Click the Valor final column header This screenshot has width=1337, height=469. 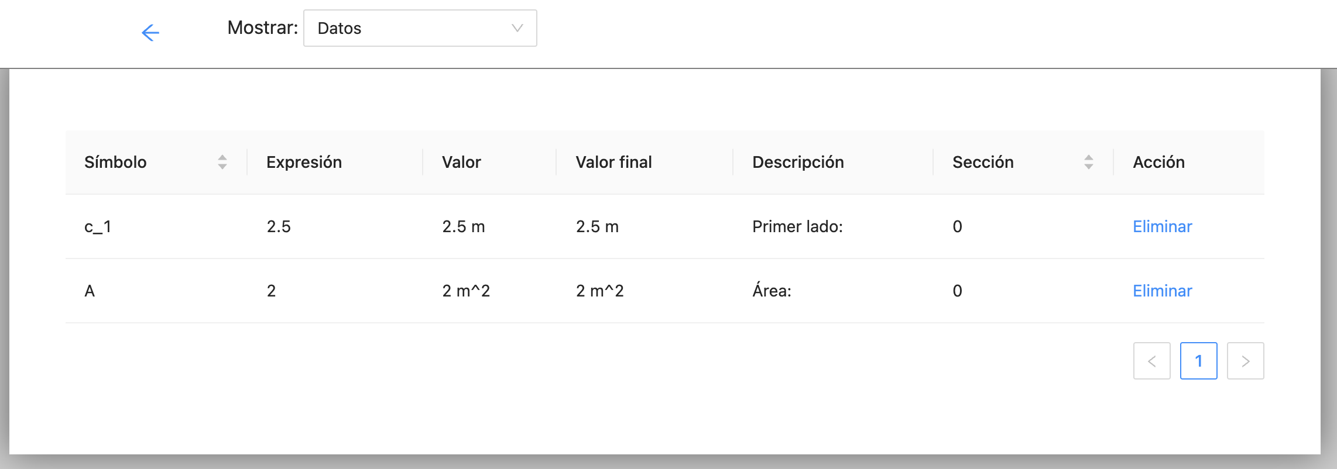coord(644,162)
